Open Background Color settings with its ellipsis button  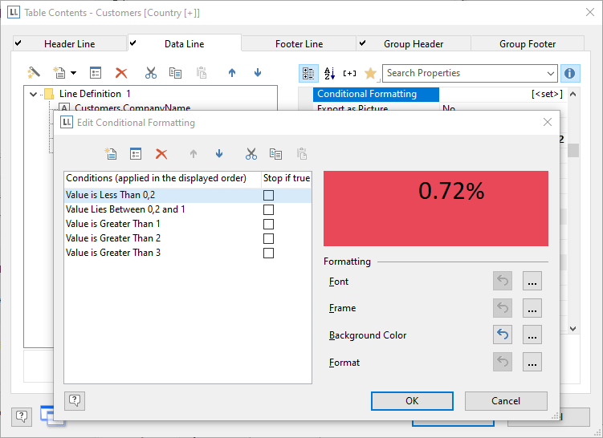coord(532,335)
